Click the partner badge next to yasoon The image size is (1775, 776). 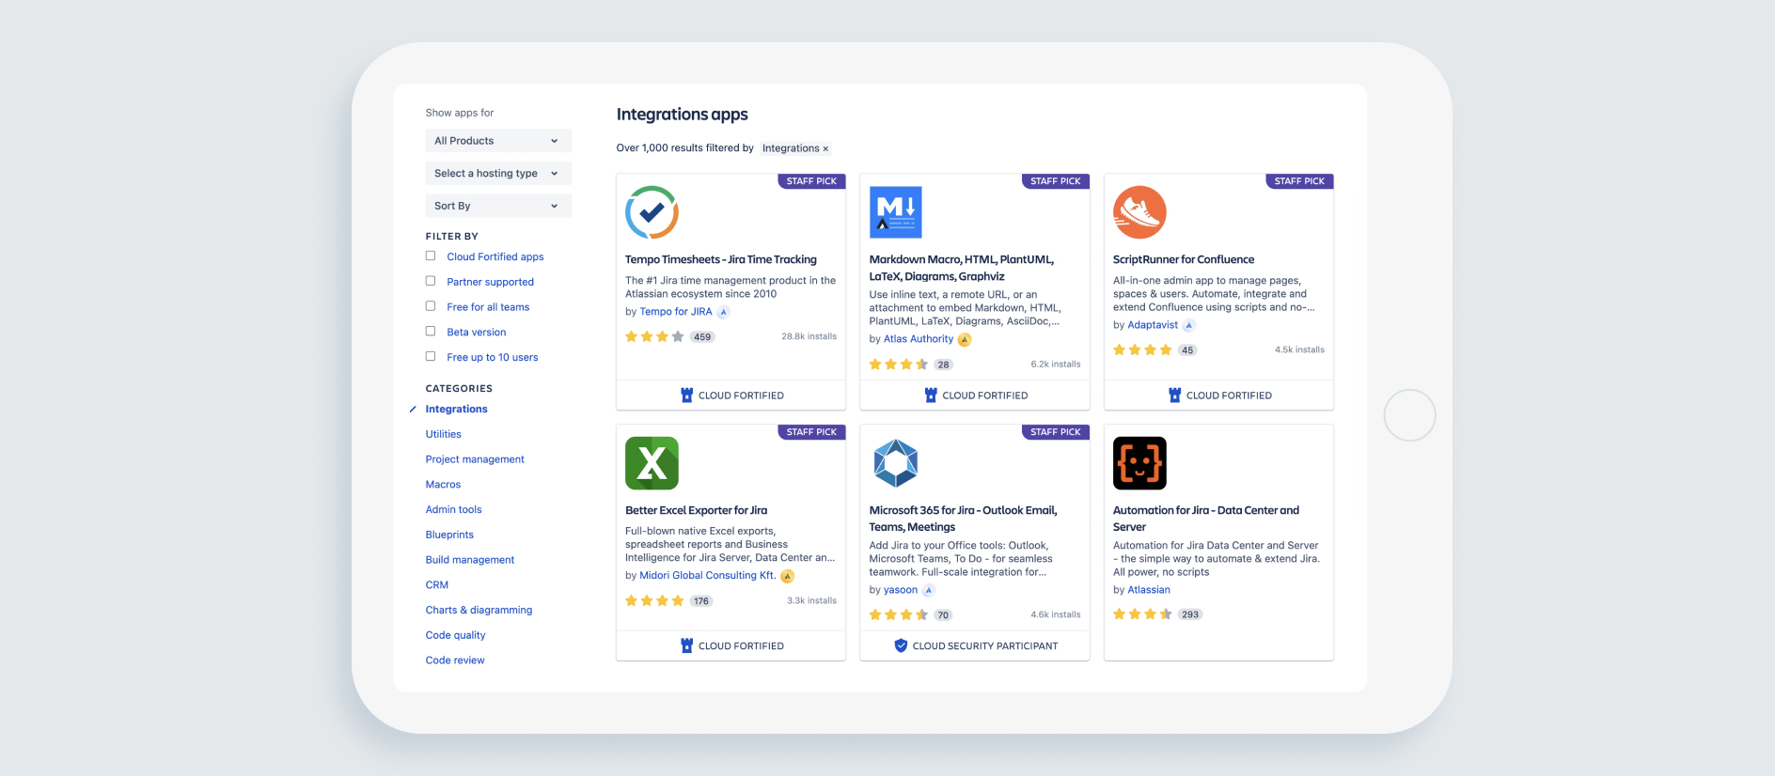point(929,590)
